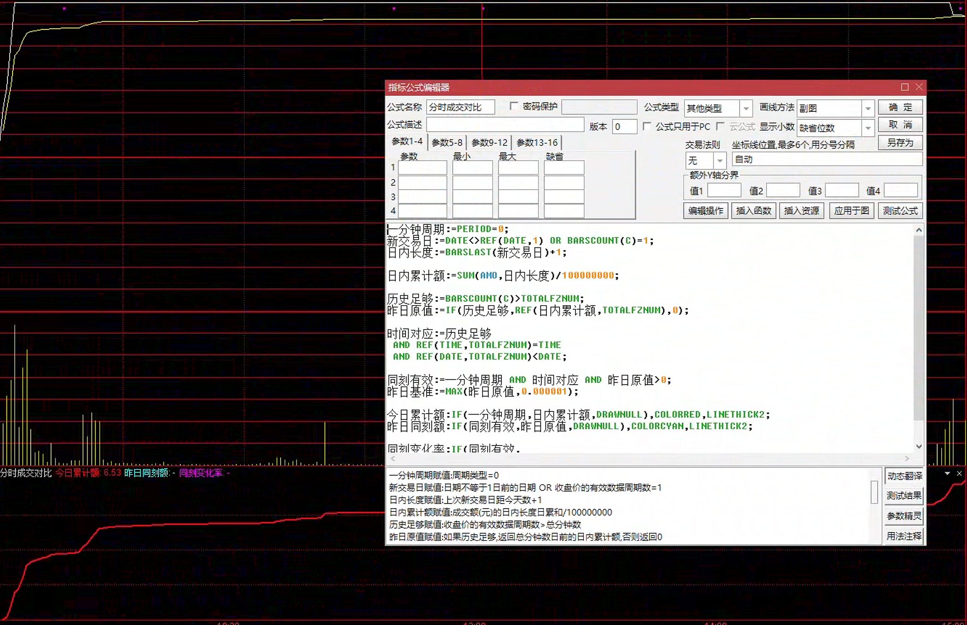Run the 测试公式 button
Viewport: 967px width, 625px height.
click(900, 210)
